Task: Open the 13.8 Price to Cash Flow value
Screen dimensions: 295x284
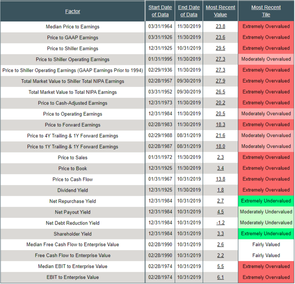Action: point(220,179)
